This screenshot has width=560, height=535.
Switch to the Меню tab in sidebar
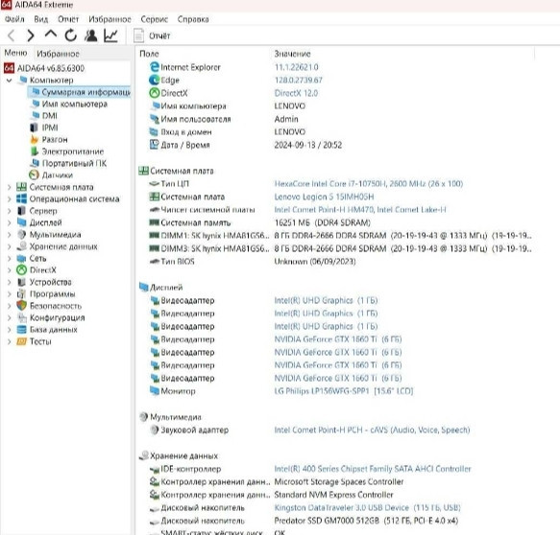[15, 53]
